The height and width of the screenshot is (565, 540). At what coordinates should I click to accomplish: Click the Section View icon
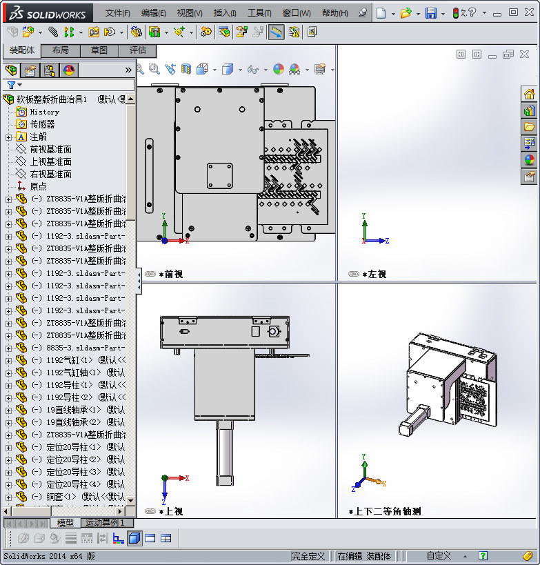tap(186, 69)
